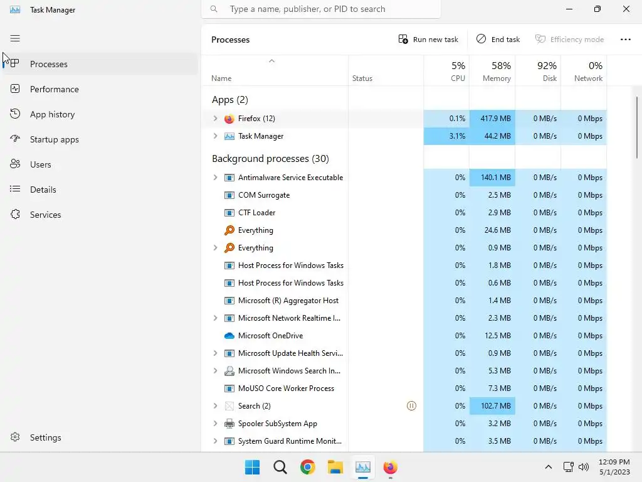This screenshot has height=482, width=642.
Task: Click the Efficiency mode button
Action: 569,40
